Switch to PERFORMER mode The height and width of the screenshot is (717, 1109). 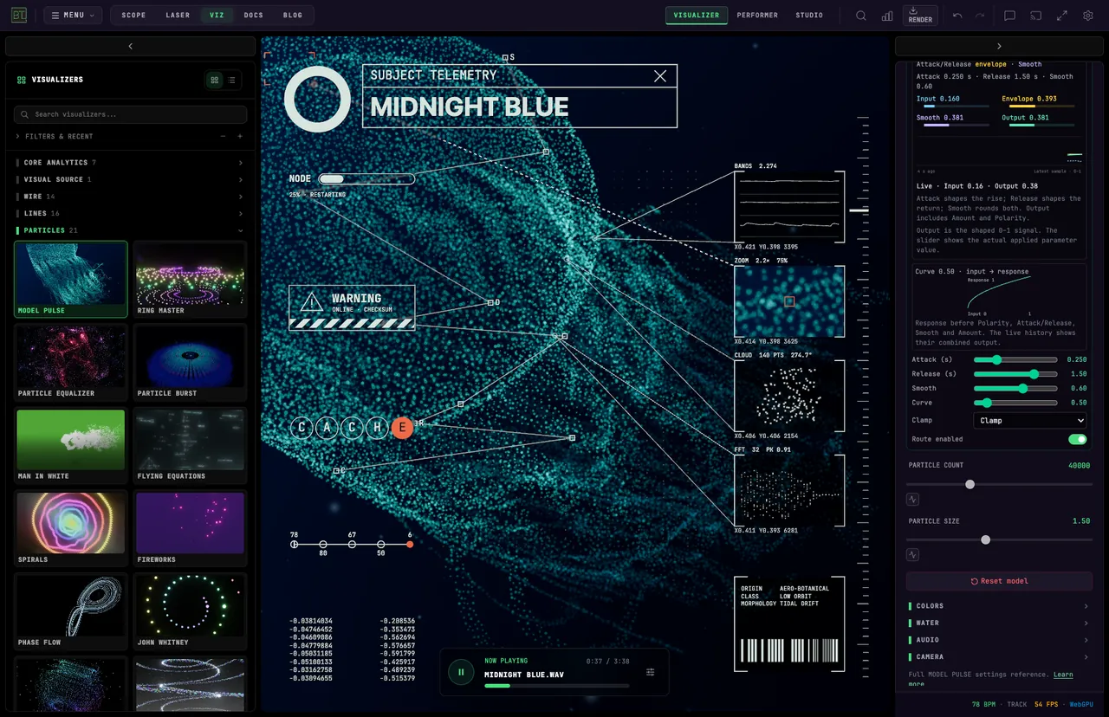[757, 15]
